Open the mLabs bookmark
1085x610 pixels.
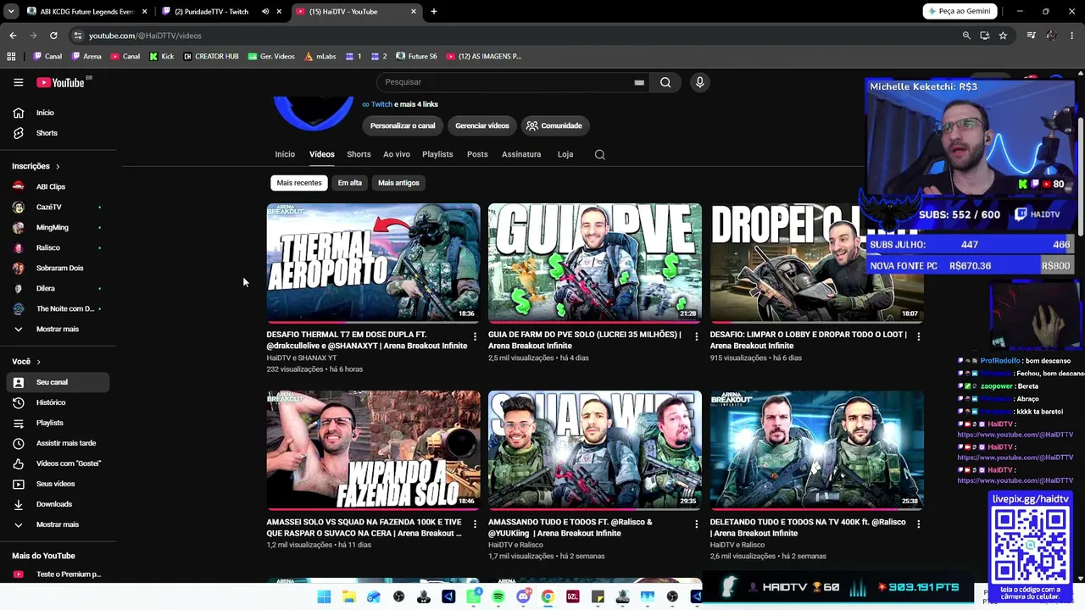(320, 56)
